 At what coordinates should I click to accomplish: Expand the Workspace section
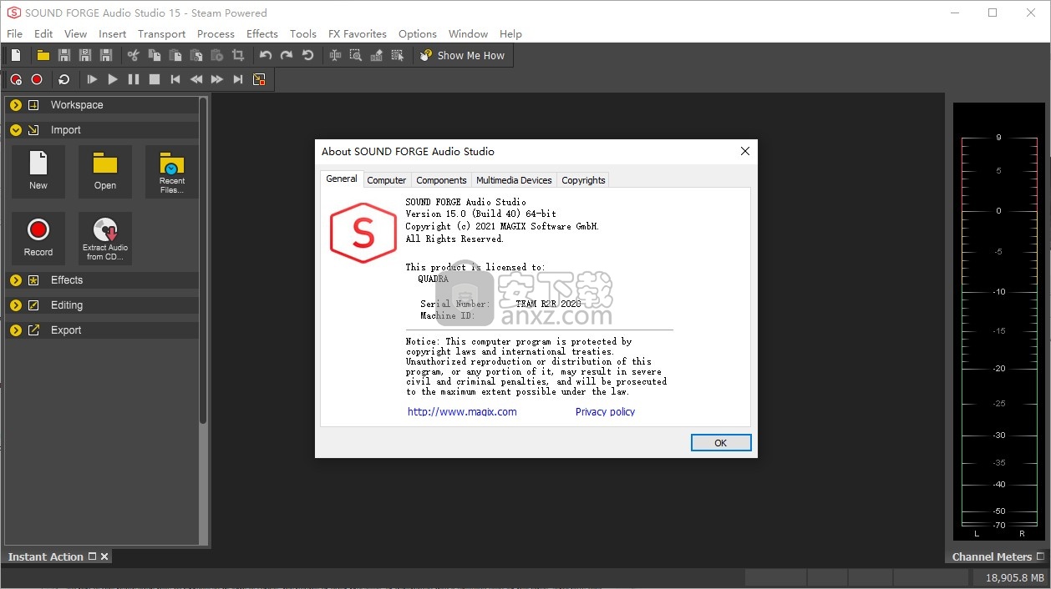pos(16,105)
